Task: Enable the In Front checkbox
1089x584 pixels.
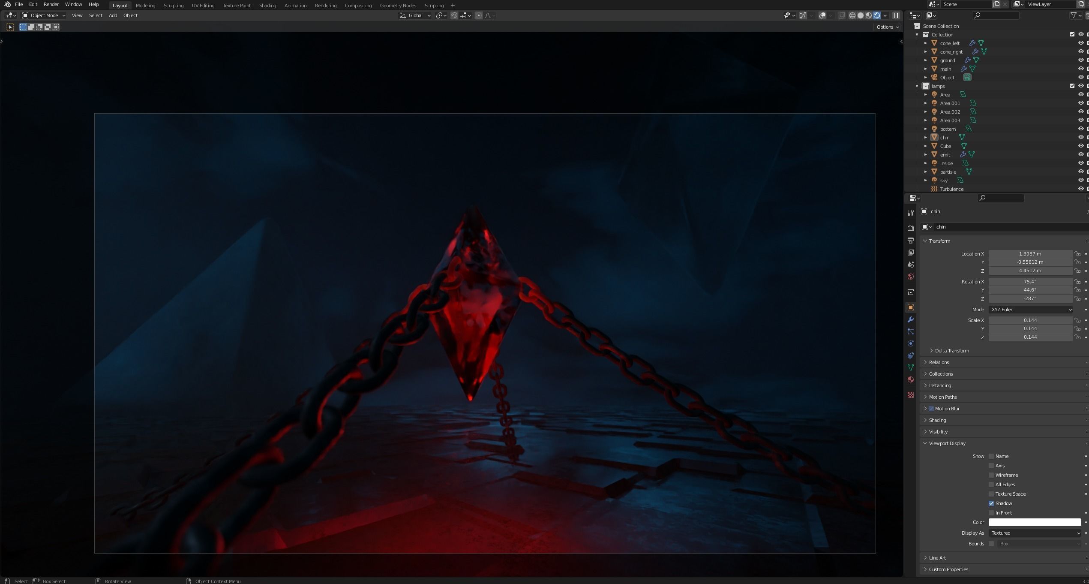Action: pos(991,513)
